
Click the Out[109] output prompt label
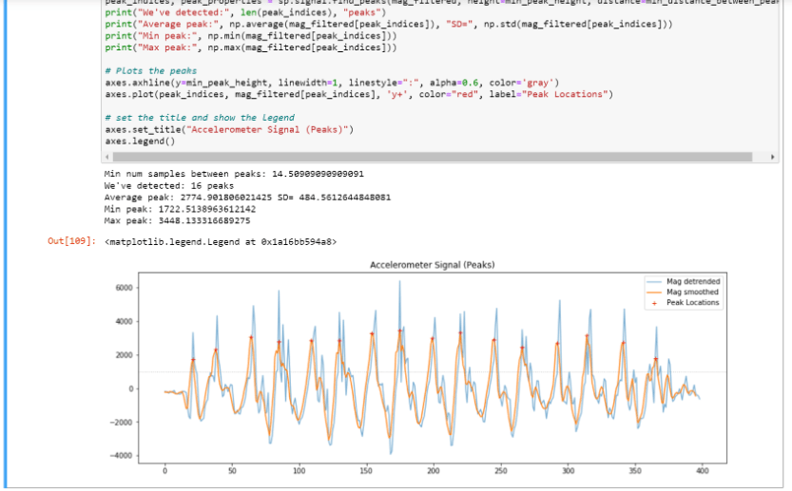click(71, 242)
